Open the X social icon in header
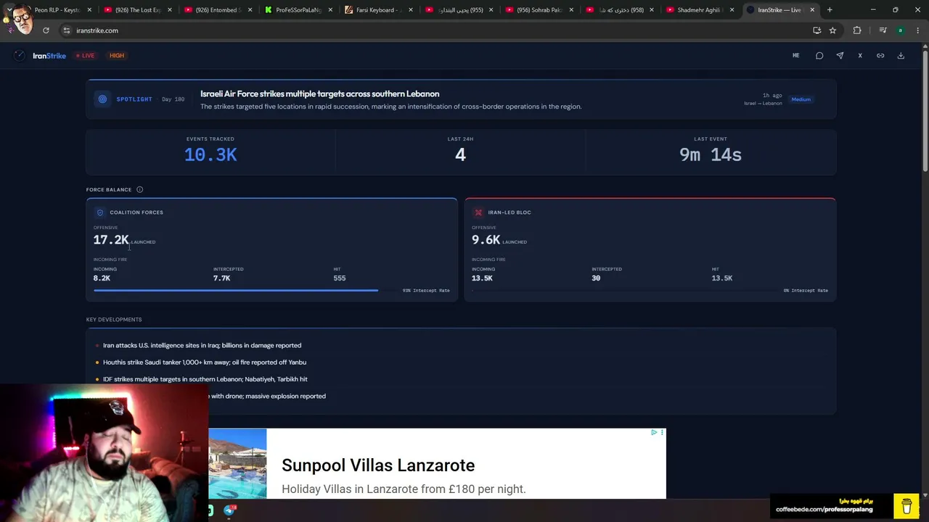Screen dimensions: 929x522 click(x=860, y=56)
